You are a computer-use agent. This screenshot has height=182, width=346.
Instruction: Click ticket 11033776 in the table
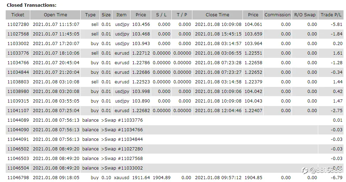[18, 53]
